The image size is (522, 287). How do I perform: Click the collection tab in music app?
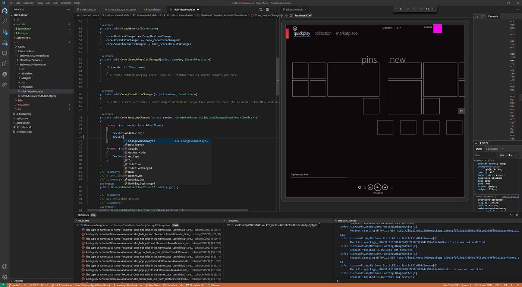[323, 33]
